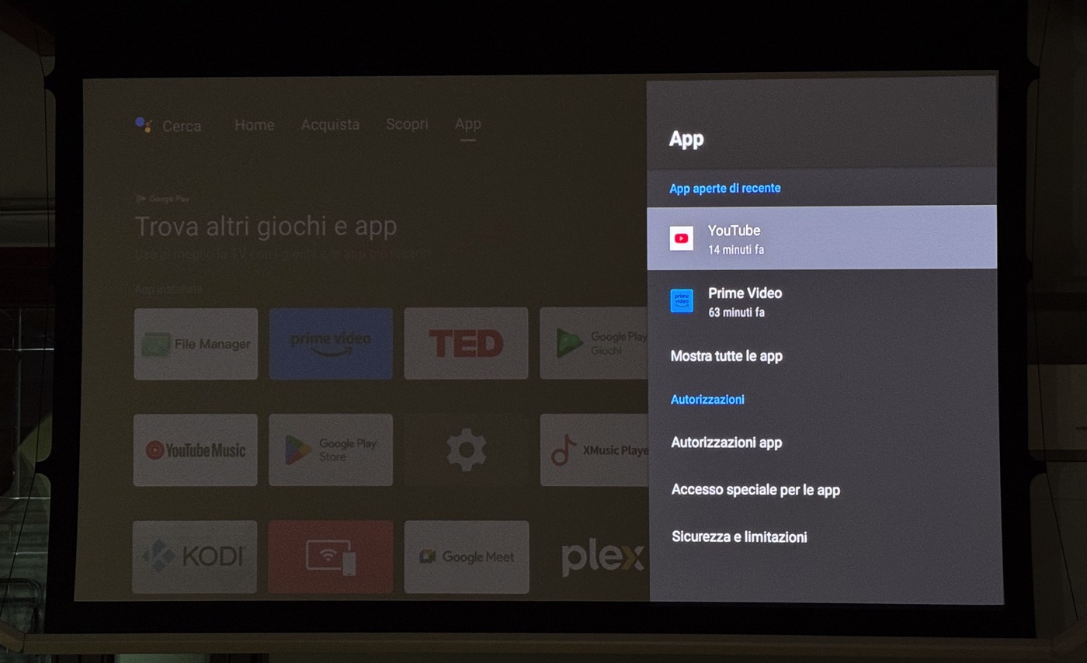Launch the YouTube Music app tile
The image size is (1087, 663).
pos(195,450)
